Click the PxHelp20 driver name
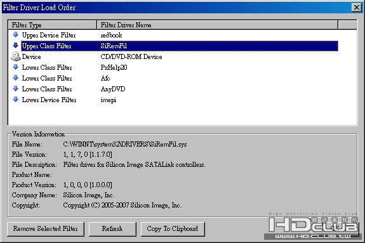 [114, 67]
